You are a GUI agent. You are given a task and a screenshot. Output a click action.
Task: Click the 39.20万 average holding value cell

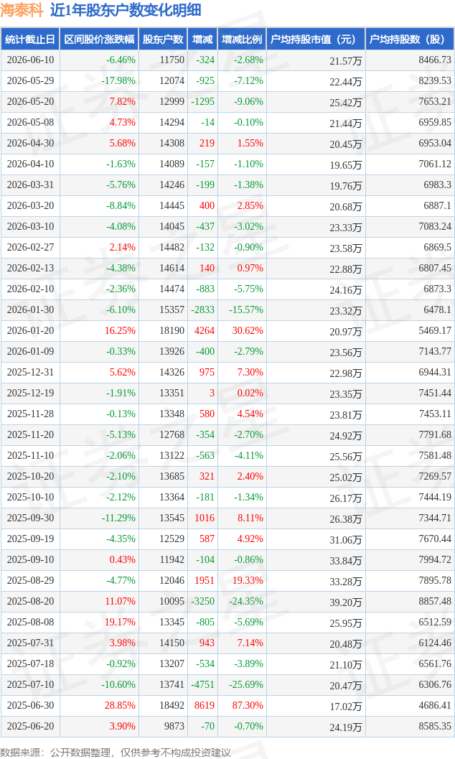click(x=345, y=602)
